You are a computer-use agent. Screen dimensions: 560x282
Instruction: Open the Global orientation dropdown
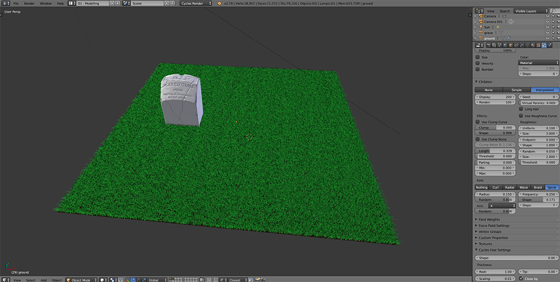pyautogui.click(x=157, y=280)
